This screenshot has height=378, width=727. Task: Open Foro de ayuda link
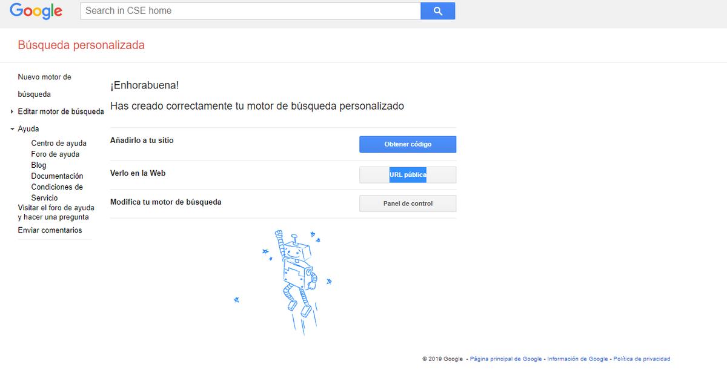coord(55,154)
